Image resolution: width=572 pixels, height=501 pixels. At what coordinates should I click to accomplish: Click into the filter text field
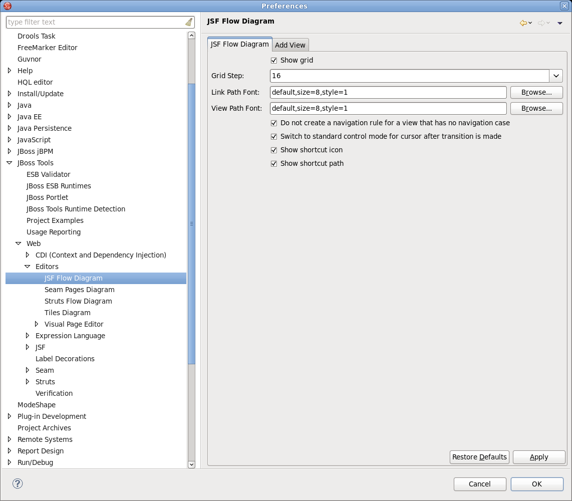[x=95, y=22]
